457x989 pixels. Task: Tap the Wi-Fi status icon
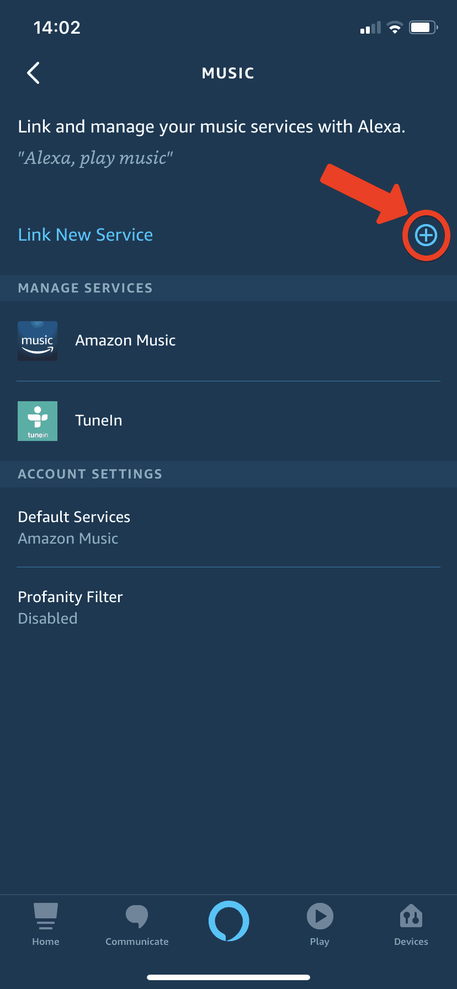395,28
